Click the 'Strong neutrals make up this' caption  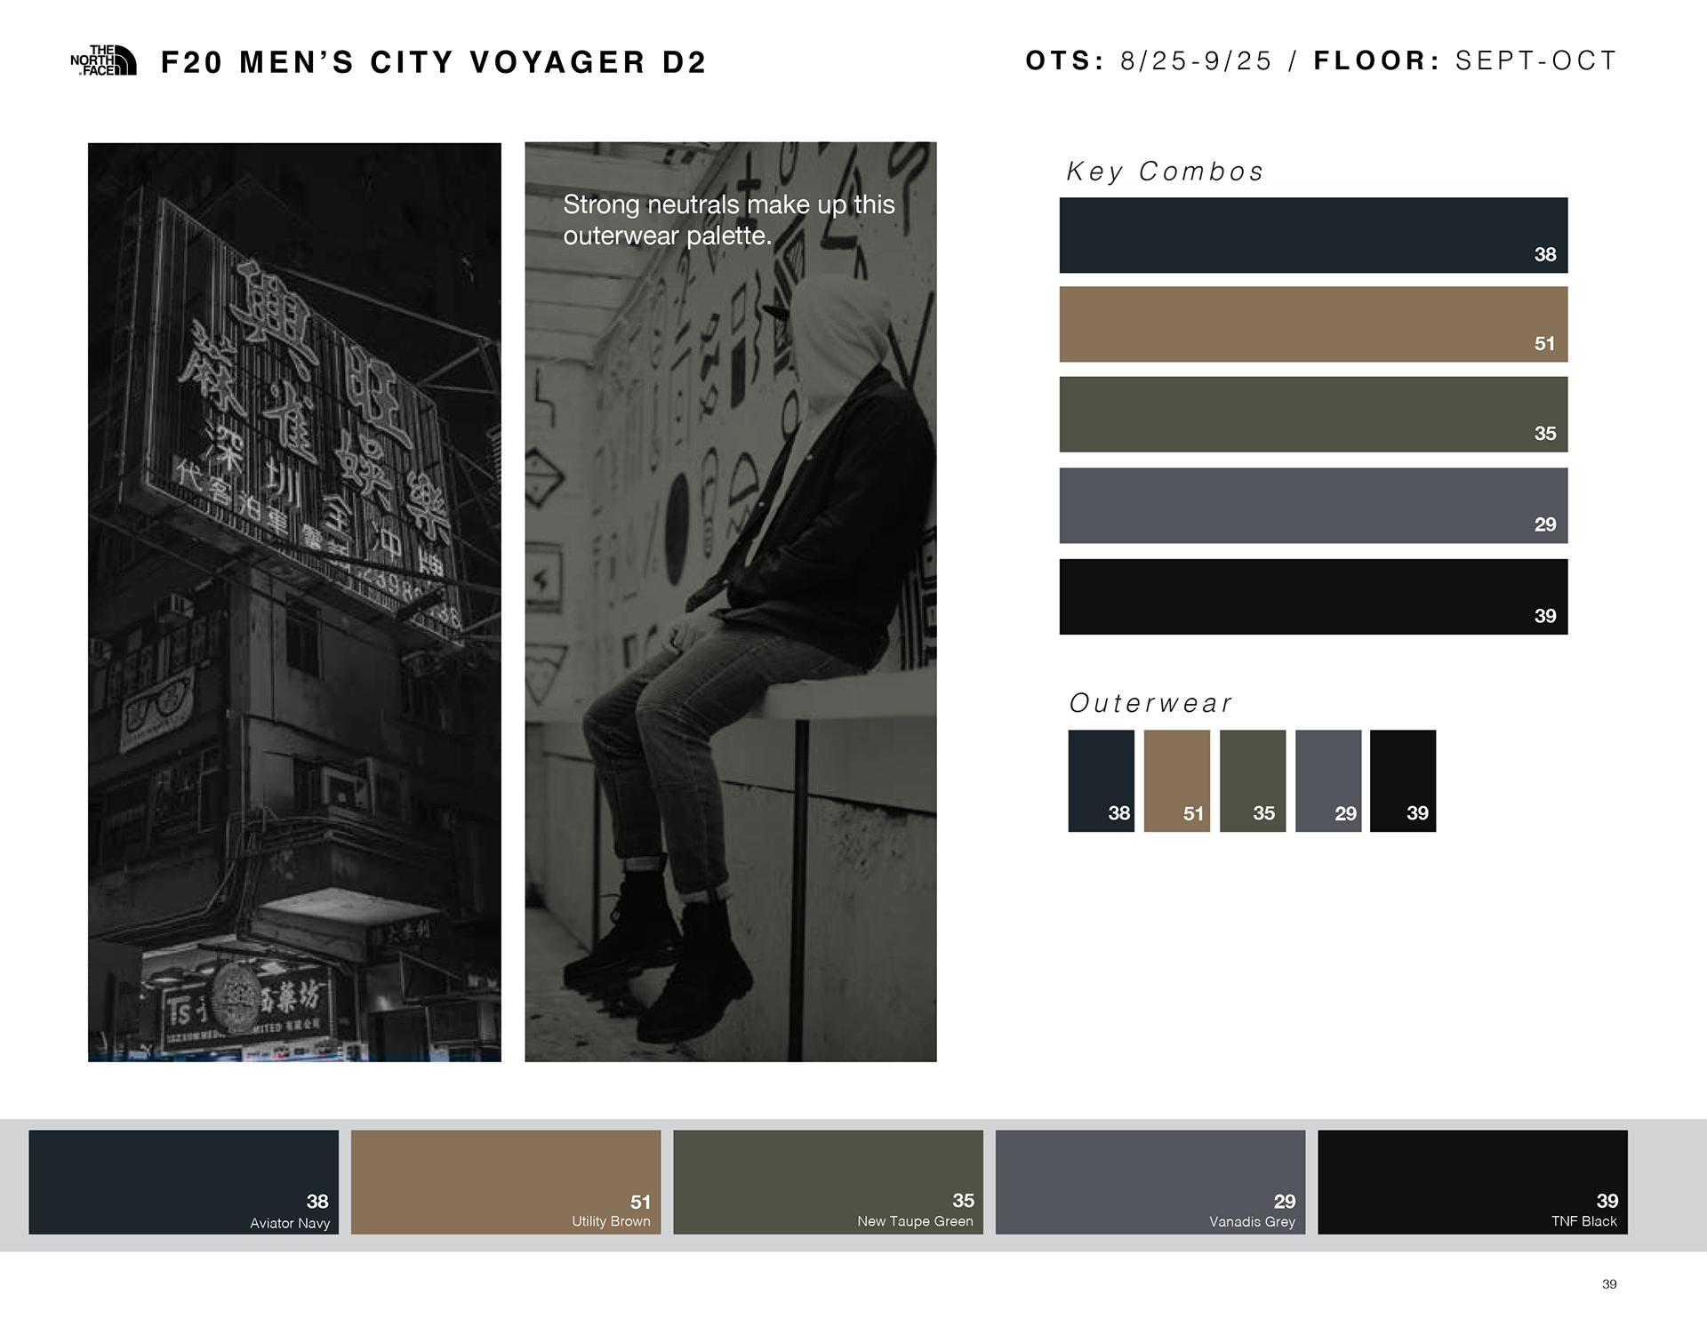(x=729, y=204)
